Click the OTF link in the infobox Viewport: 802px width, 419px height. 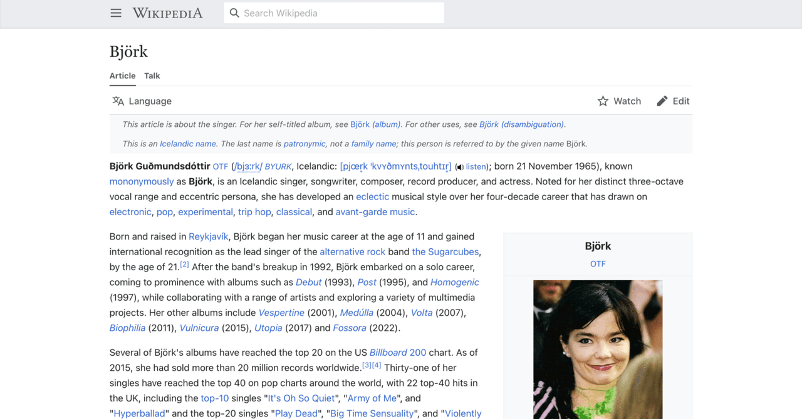(598, 264)
